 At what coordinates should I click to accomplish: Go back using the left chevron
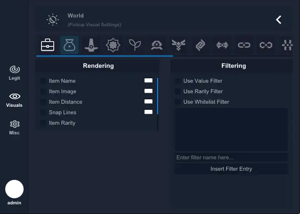click(279, 20)
